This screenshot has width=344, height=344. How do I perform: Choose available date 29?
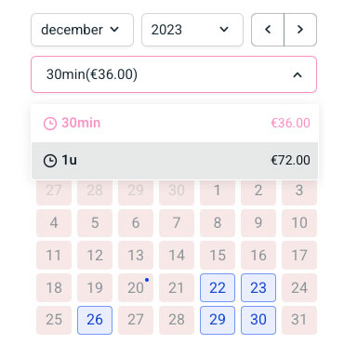pos(218,320)
